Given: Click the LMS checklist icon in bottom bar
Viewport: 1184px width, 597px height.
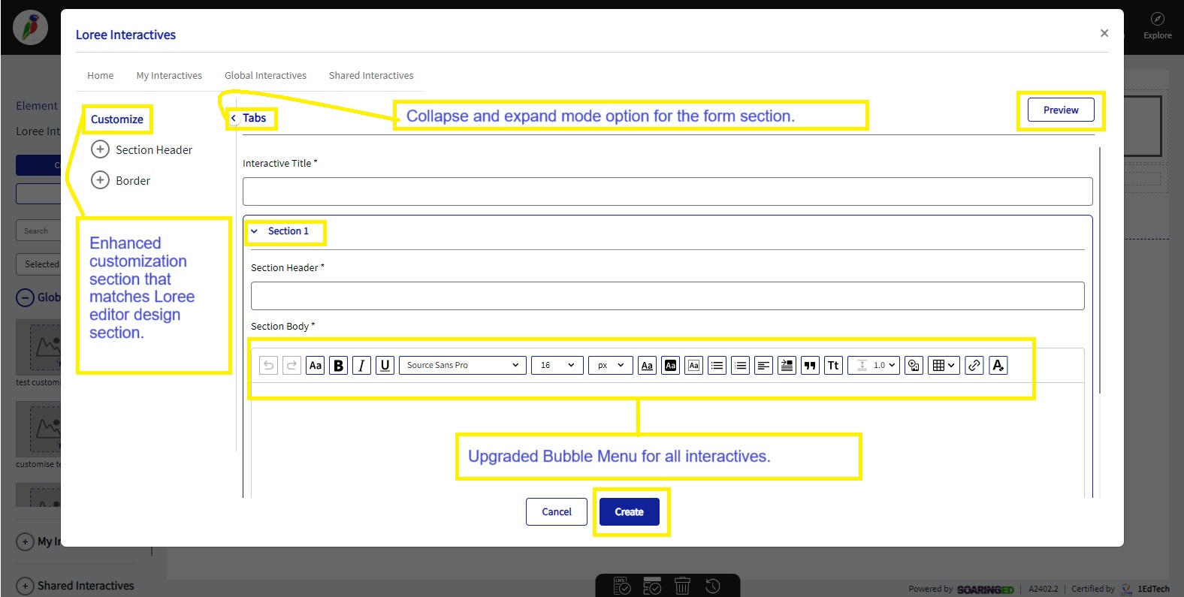Looking at the screenshot, I should click(622, 586).
